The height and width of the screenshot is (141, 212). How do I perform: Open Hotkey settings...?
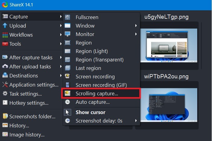click(x=32, y=103)
